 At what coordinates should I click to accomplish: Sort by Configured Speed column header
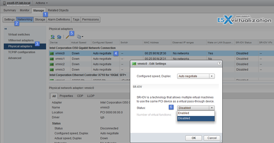[x=105, y=43]
